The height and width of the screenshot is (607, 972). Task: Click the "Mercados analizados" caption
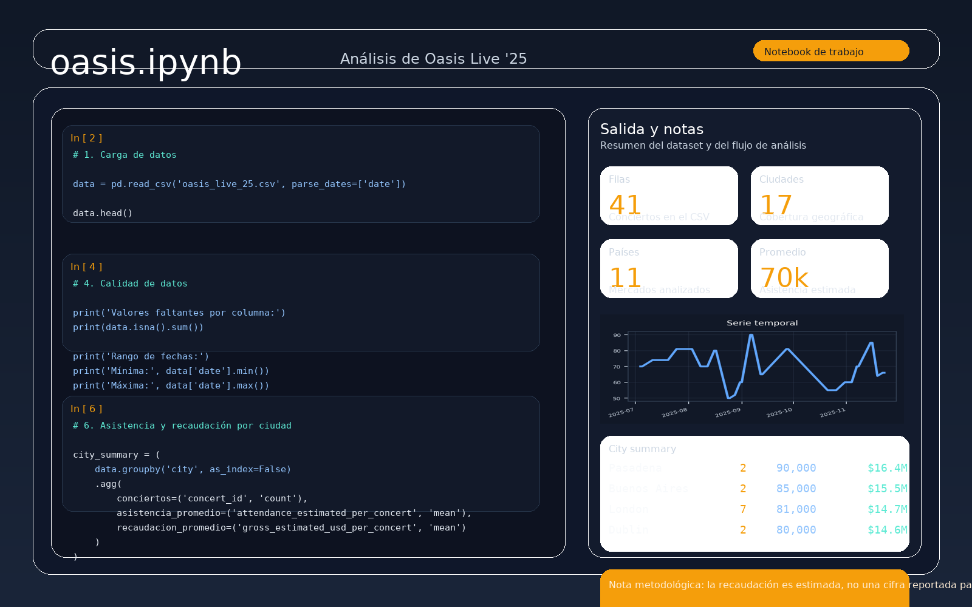click(x=659, y=290)
